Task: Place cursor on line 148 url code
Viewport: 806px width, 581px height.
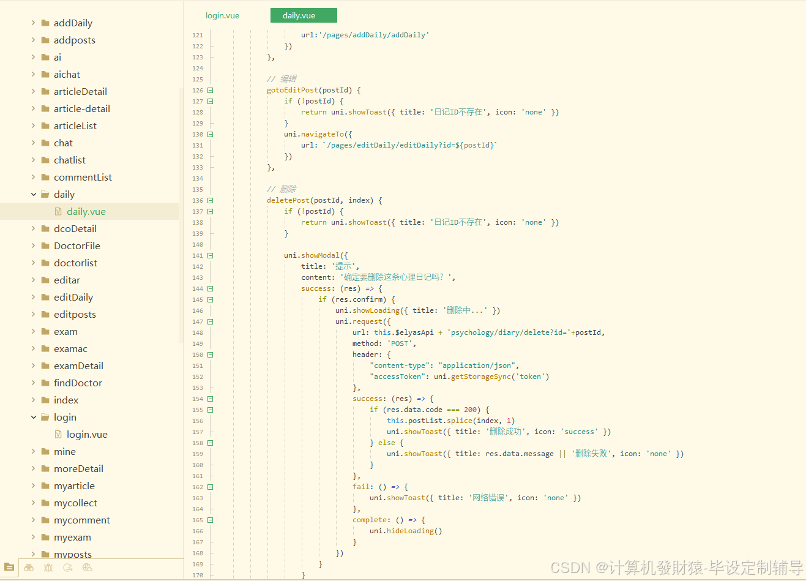Action: click(x=479, y=332)
